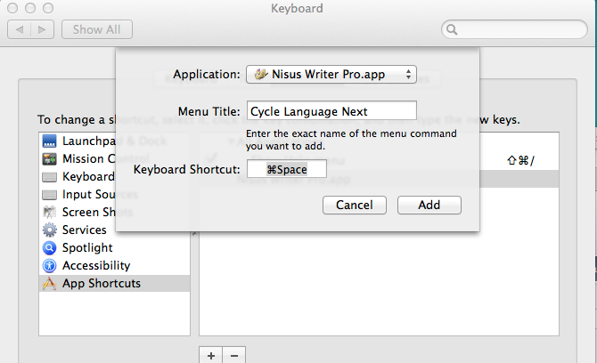The width and height of the screenshot is (597, 363).
Task: Select App Shortcuts in the list
Action: (114, 284)
